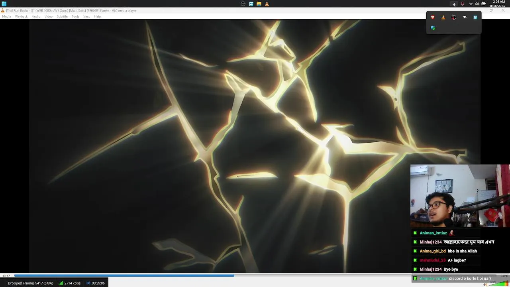
Task: Click blue streaming indicator icon
Action: (88, 283)
